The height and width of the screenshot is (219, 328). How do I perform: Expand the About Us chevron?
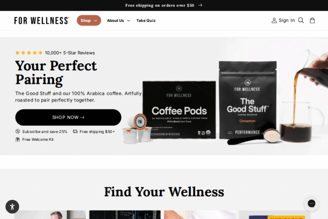tap(129, 21)
